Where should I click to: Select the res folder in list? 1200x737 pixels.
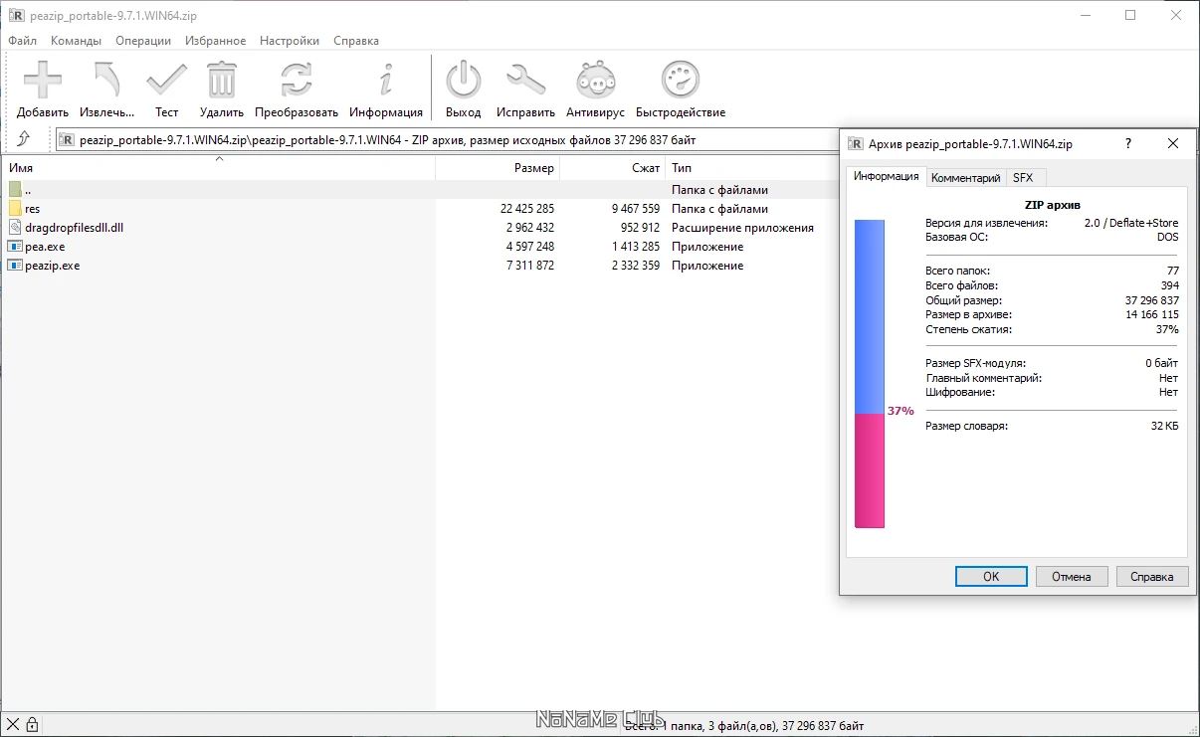click(33, 209)
